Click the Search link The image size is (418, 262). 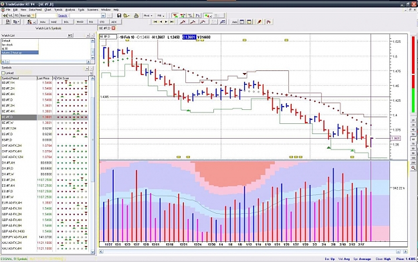coord(63,16)
